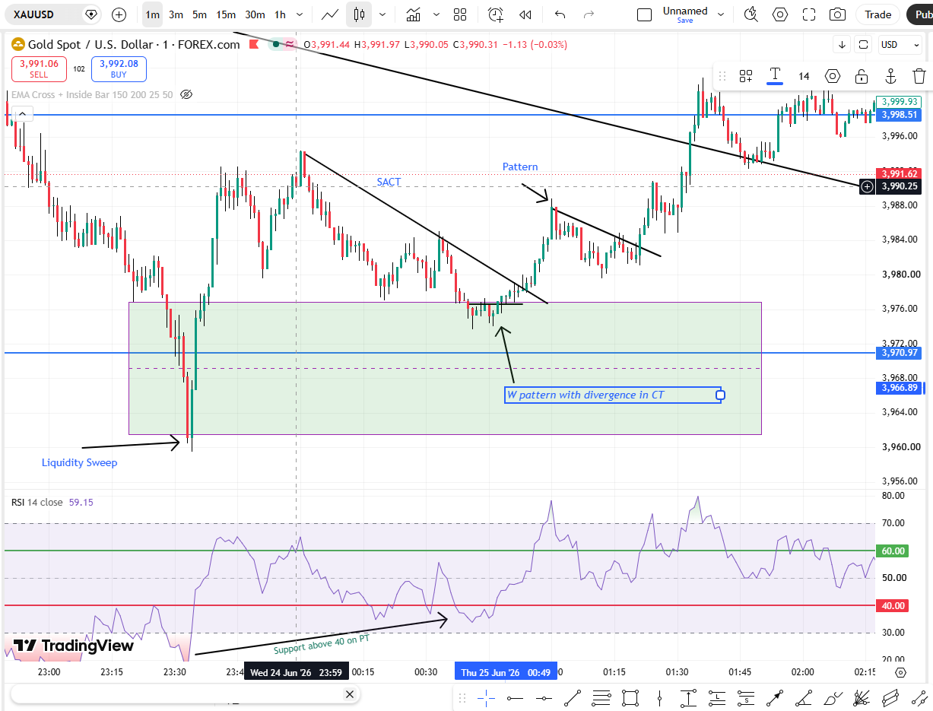The width and height of the screenshot is (933, 711).
Task: Add symbol to compare with plus icon
Action: (x=119, y=14)
